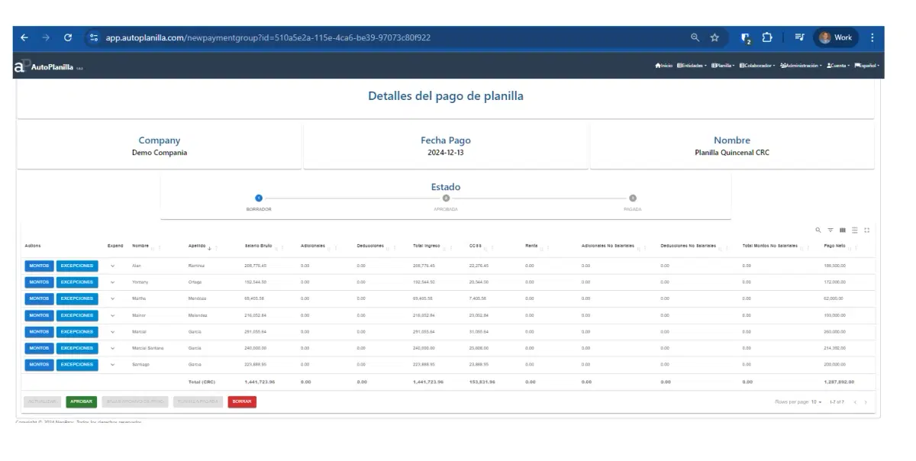The width and height of the screenshot is (916, 461).
Task: Click the green APROBAR button
Action: coord(80,400)
